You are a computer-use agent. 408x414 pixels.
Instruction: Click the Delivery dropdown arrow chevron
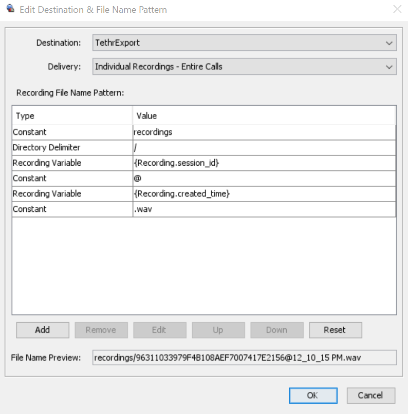[388, 67]
